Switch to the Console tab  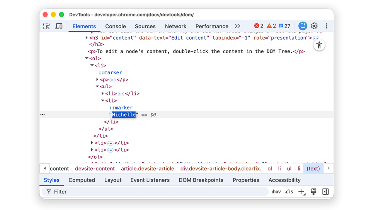tap(115, 26)
